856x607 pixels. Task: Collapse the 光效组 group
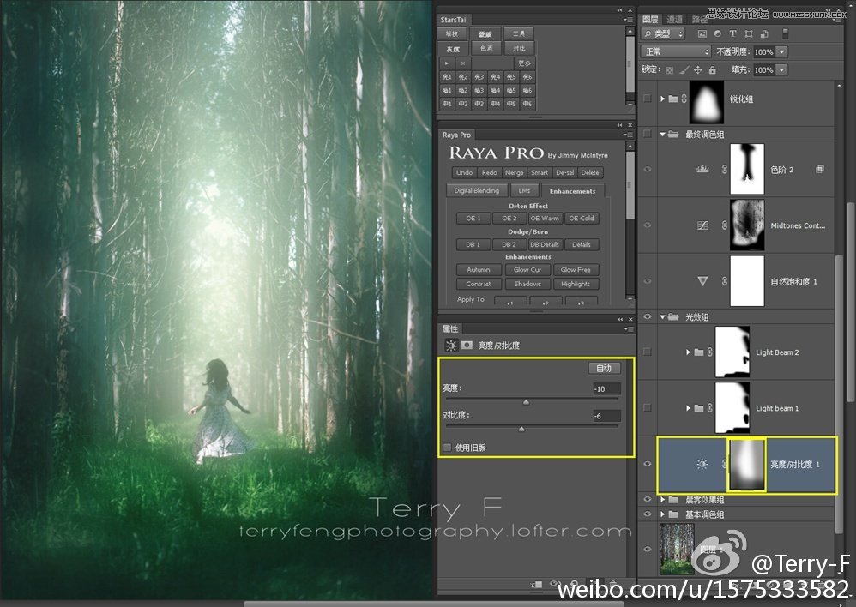click(x=663, y=317)
